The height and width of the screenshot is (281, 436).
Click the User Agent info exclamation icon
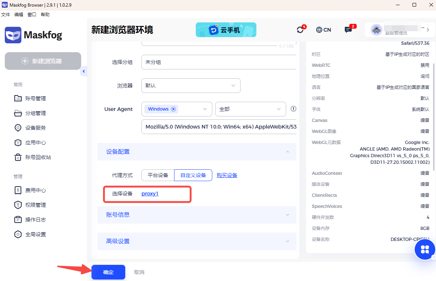[293, 109]
